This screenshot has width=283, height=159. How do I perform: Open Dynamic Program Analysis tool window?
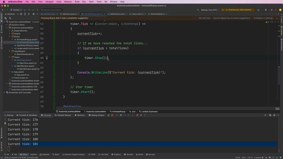(73, 155)
